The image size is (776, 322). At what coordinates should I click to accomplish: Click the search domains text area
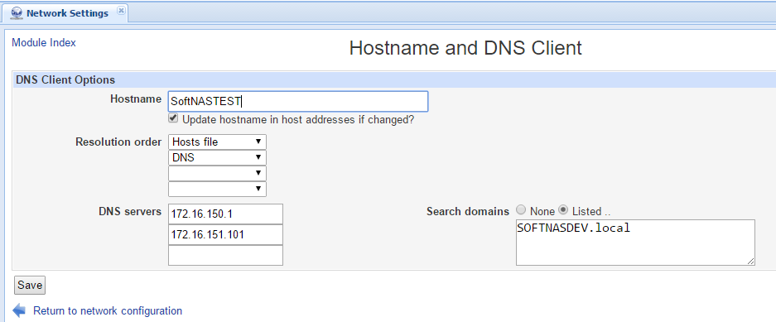click(635, 243)
